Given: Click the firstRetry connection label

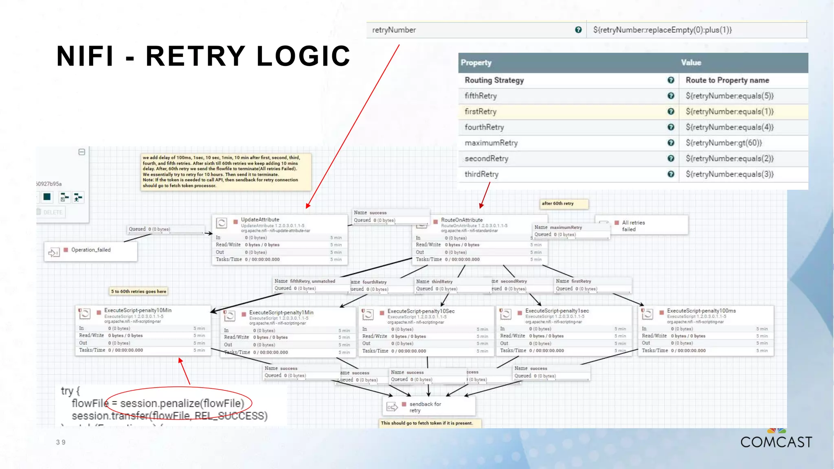Looking at the screenshot, I should 593,285.
